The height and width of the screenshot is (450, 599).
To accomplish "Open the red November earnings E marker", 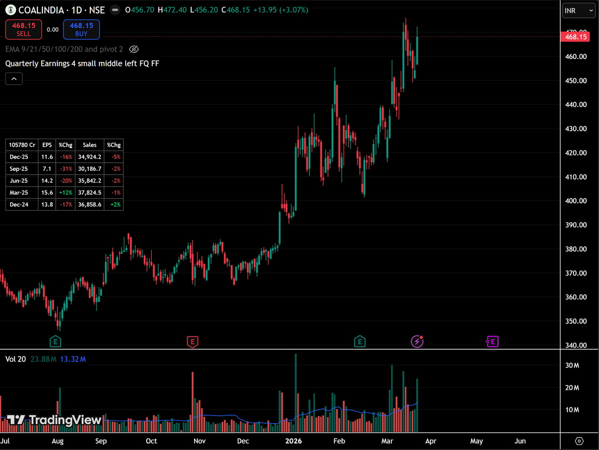I will [x=193, y=342].
